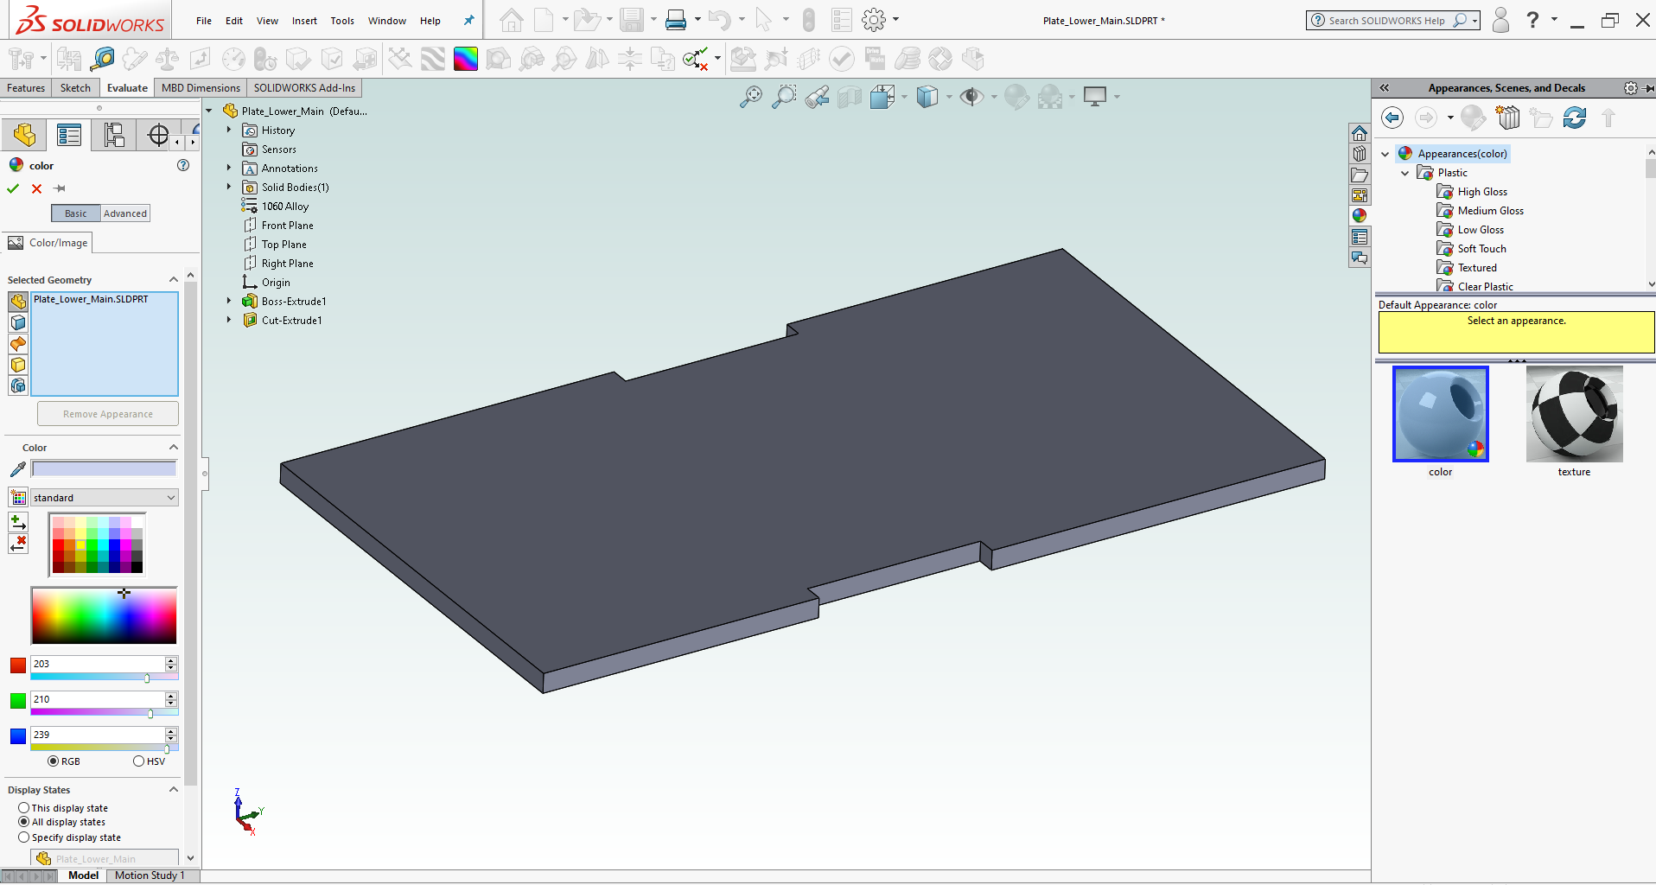Pick color with the eyedropper icon
The height and width of the screenshot is (885, 1656).
tap(17, 469)
